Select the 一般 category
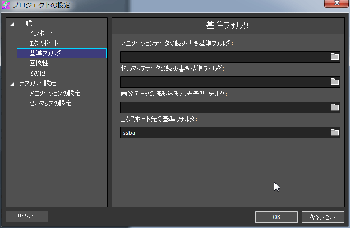This screenshot has width=350, height=228. [x=25, y=23]
